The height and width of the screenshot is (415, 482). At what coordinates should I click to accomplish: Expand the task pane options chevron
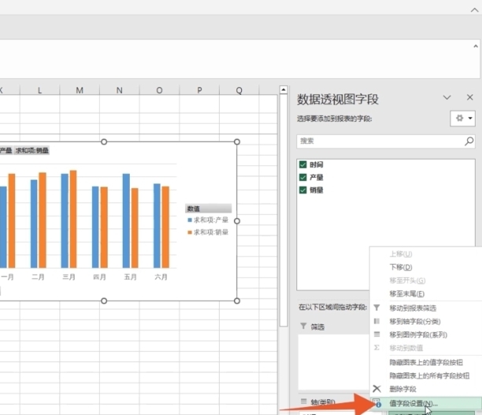(x=447, y=98)
